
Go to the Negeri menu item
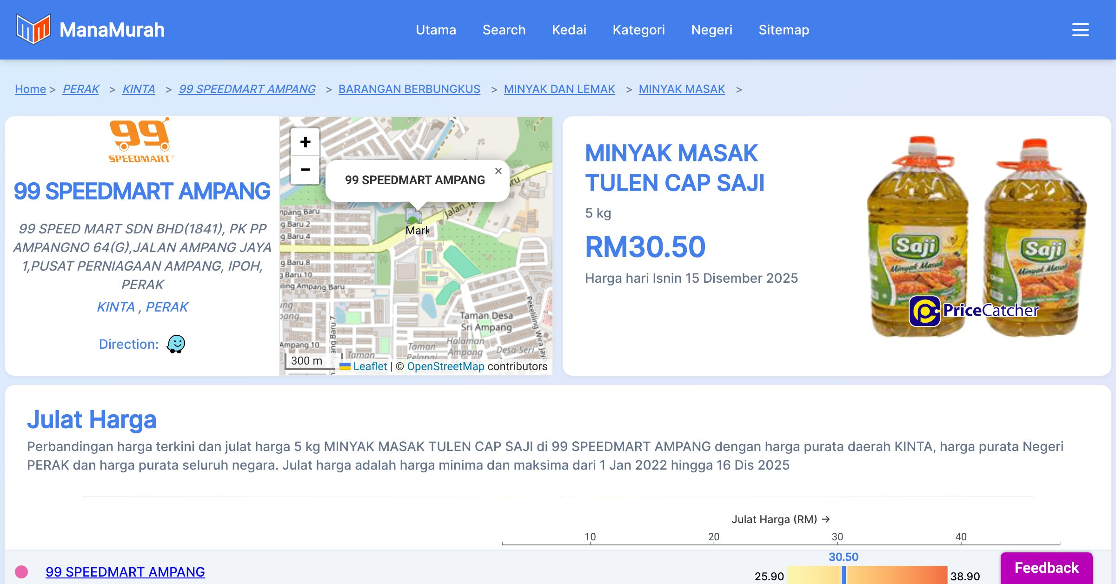711,30
